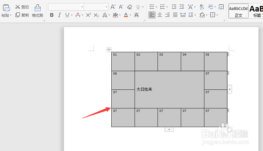
Task: Open the 粘贴 paste options dropdown arrow
Action: click(x=11, y=15)
